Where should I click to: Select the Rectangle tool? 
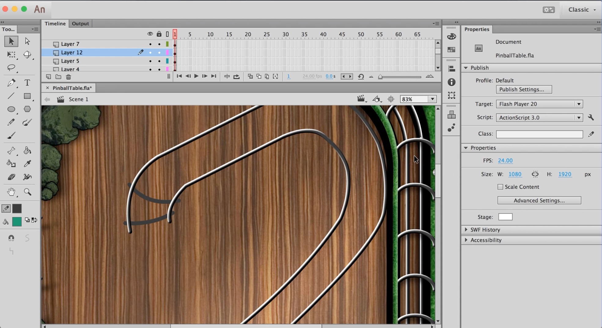coord(27,96)
